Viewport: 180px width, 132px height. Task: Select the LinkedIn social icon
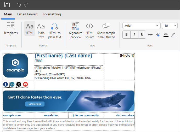point(12,84)
